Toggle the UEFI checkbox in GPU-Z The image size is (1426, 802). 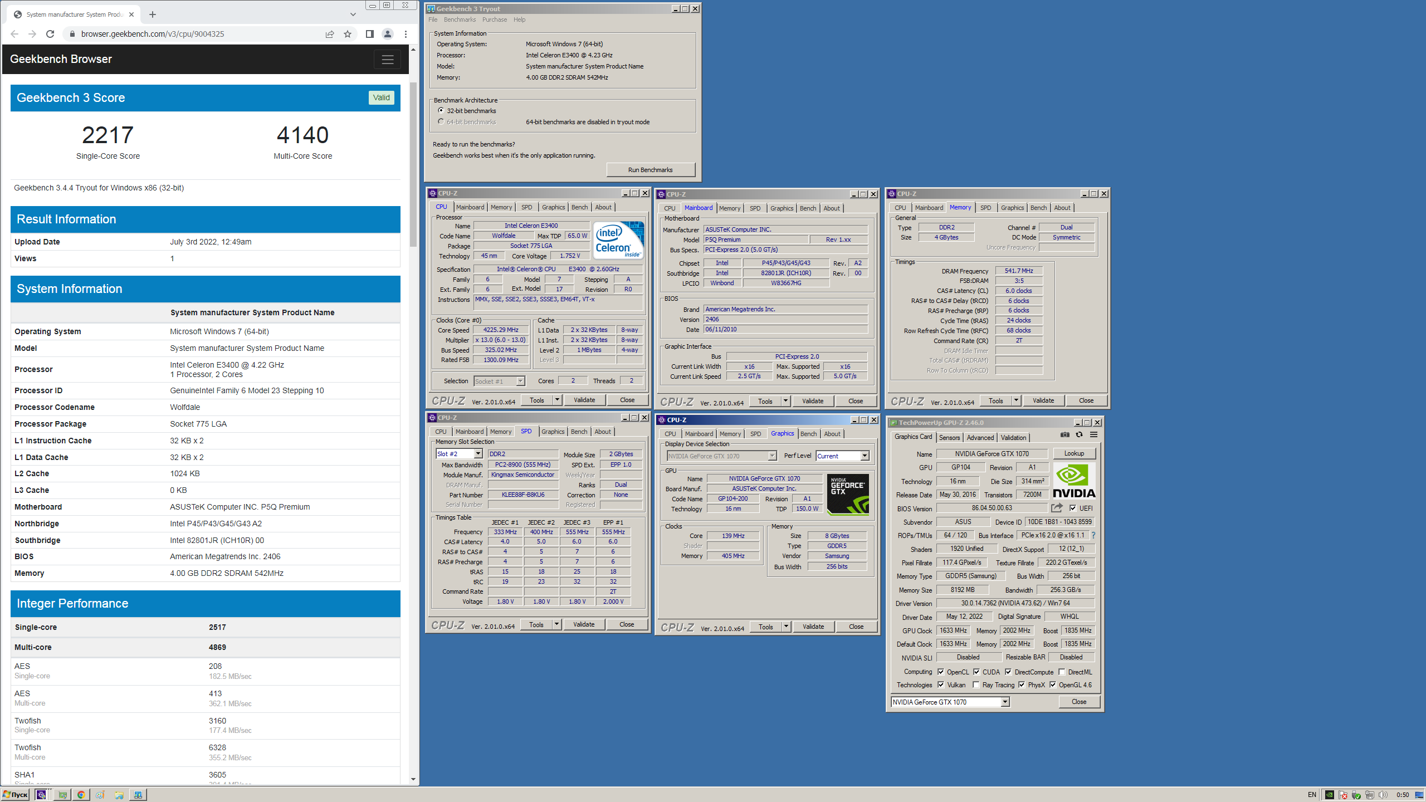(x=1073, y=508)
